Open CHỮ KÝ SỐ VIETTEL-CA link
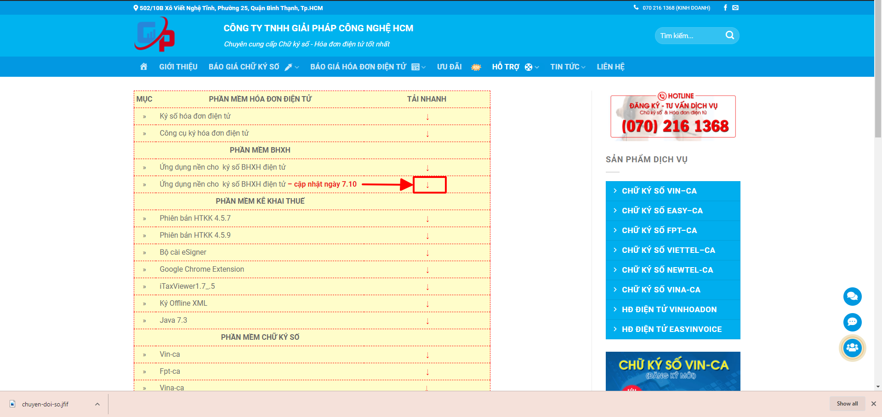Viewport: 882px width, 417px height. point(668,250)
